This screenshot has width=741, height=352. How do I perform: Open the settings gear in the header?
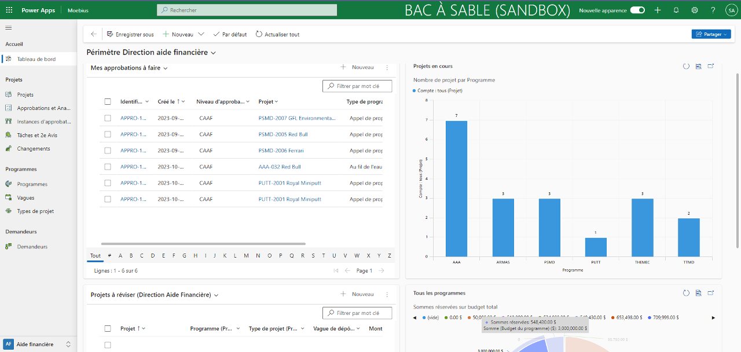pyautogui.click(x=695, y=10)
